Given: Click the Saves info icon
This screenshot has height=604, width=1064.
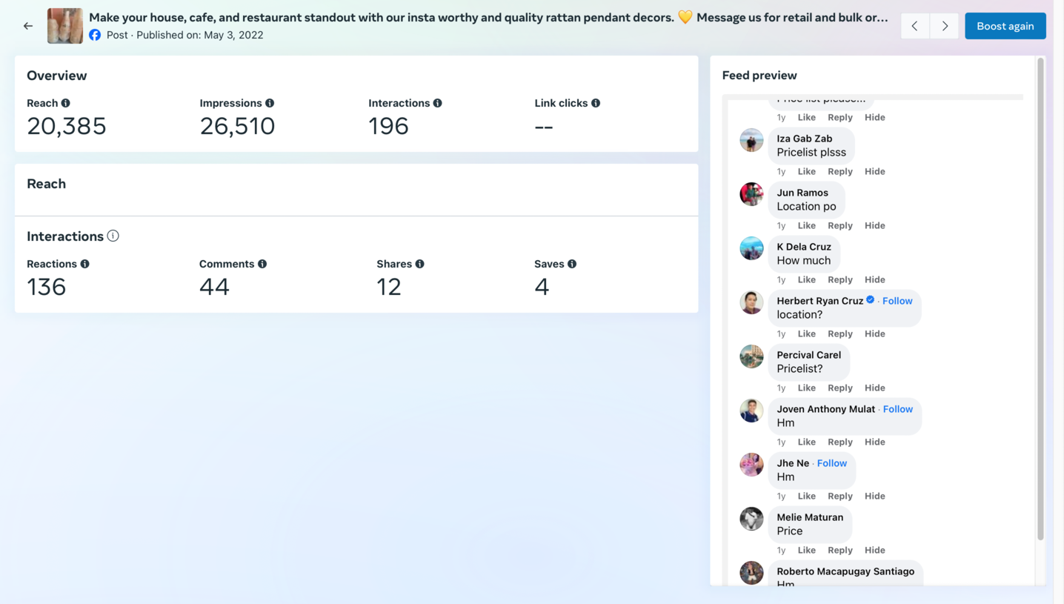Looking at the screenshot, I should pos(572,264).
